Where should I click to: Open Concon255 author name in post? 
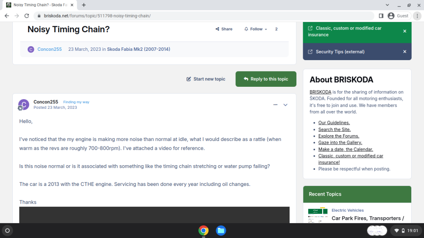click(x=46, y=102)
